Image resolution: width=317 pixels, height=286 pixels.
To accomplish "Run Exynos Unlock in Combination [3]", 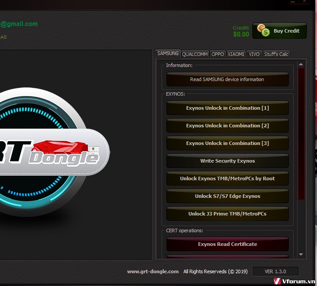I will pos(228,143).
